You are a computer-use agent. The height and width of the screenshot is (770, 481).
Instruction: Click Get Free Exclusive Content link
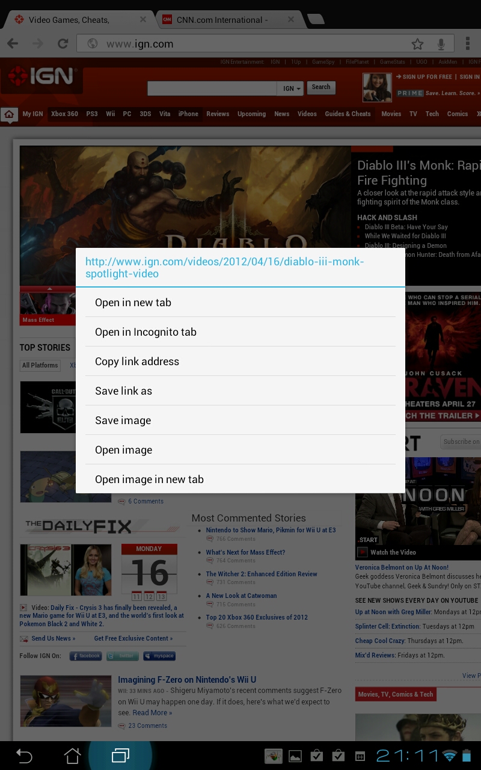[133, 638]
